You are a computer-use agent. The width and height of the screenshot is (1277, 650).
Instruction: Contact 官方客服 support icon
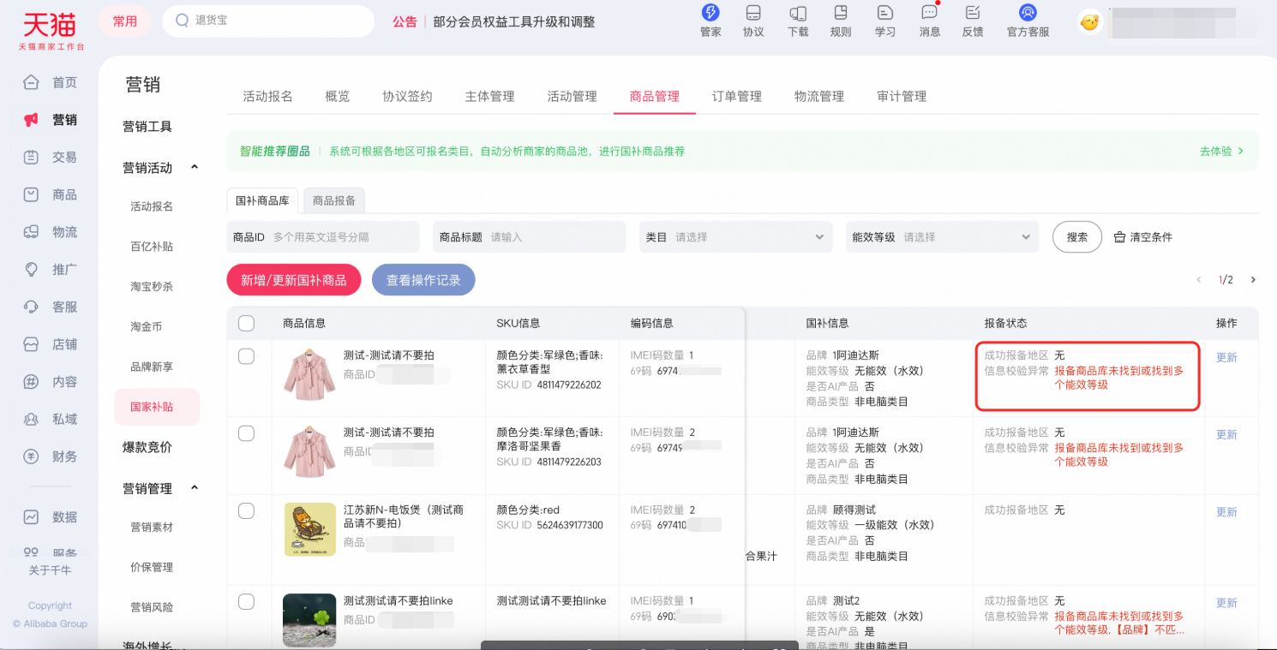(x=1028, y=13)
